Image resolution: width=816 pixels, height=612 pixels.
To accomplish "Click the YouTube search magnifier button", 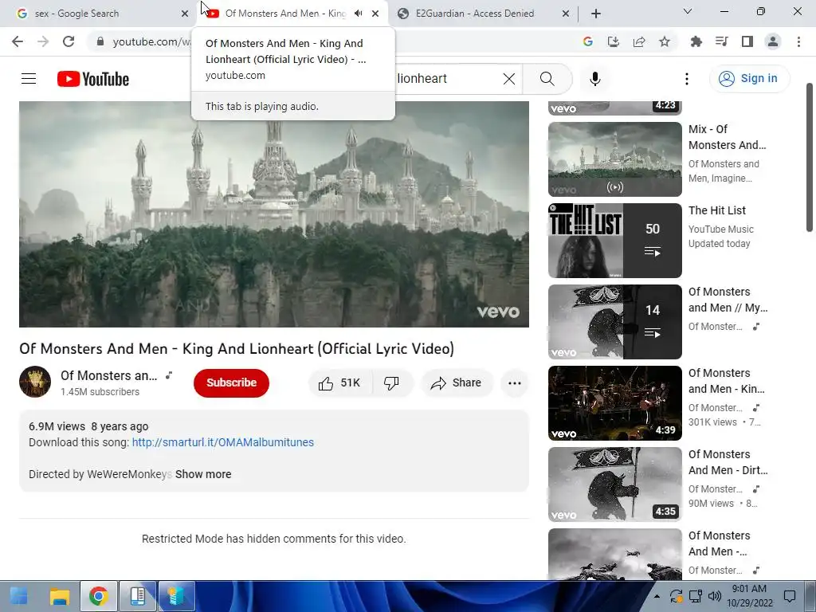I will (x=547, y=79).
